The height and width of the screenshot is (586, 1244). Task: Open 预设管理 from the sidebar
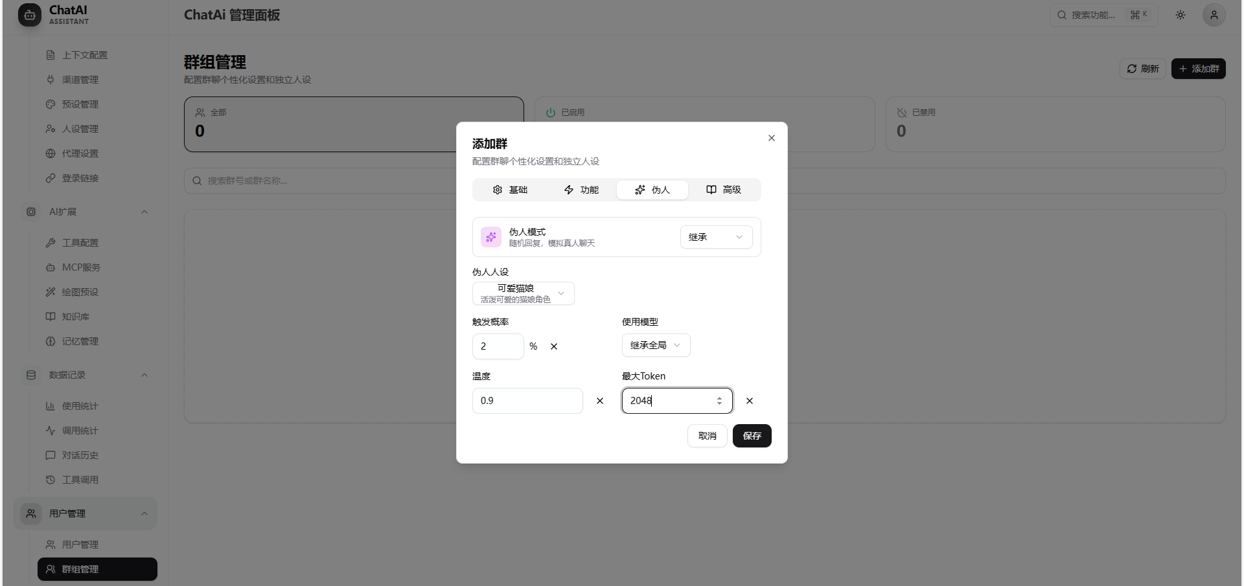click(80, 104)
